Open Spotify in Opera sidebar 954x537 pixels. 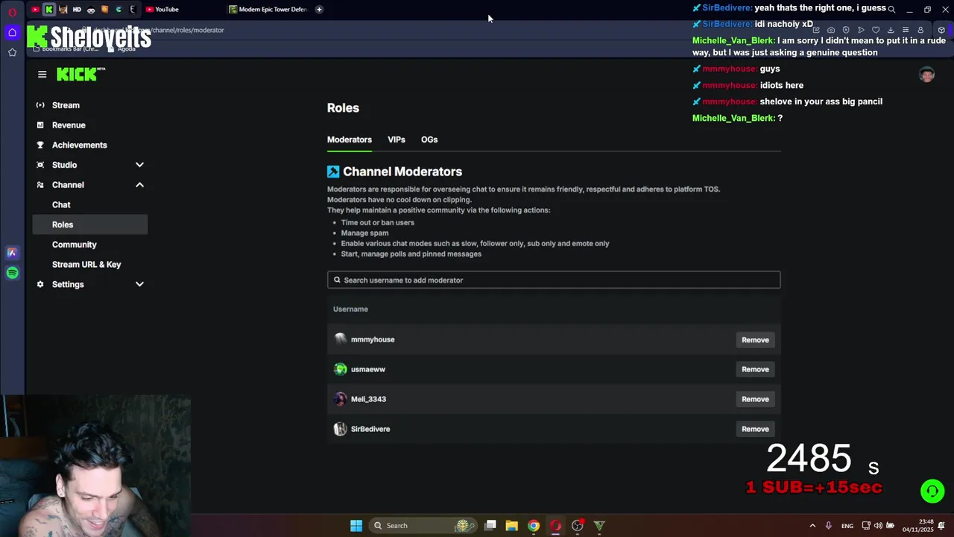(x=12, y=273)
